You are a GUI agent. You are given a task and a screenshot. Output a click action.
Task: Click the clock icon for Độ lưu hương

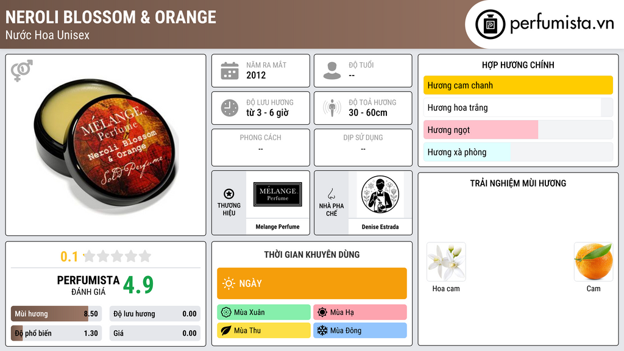(x=230, y=108)
